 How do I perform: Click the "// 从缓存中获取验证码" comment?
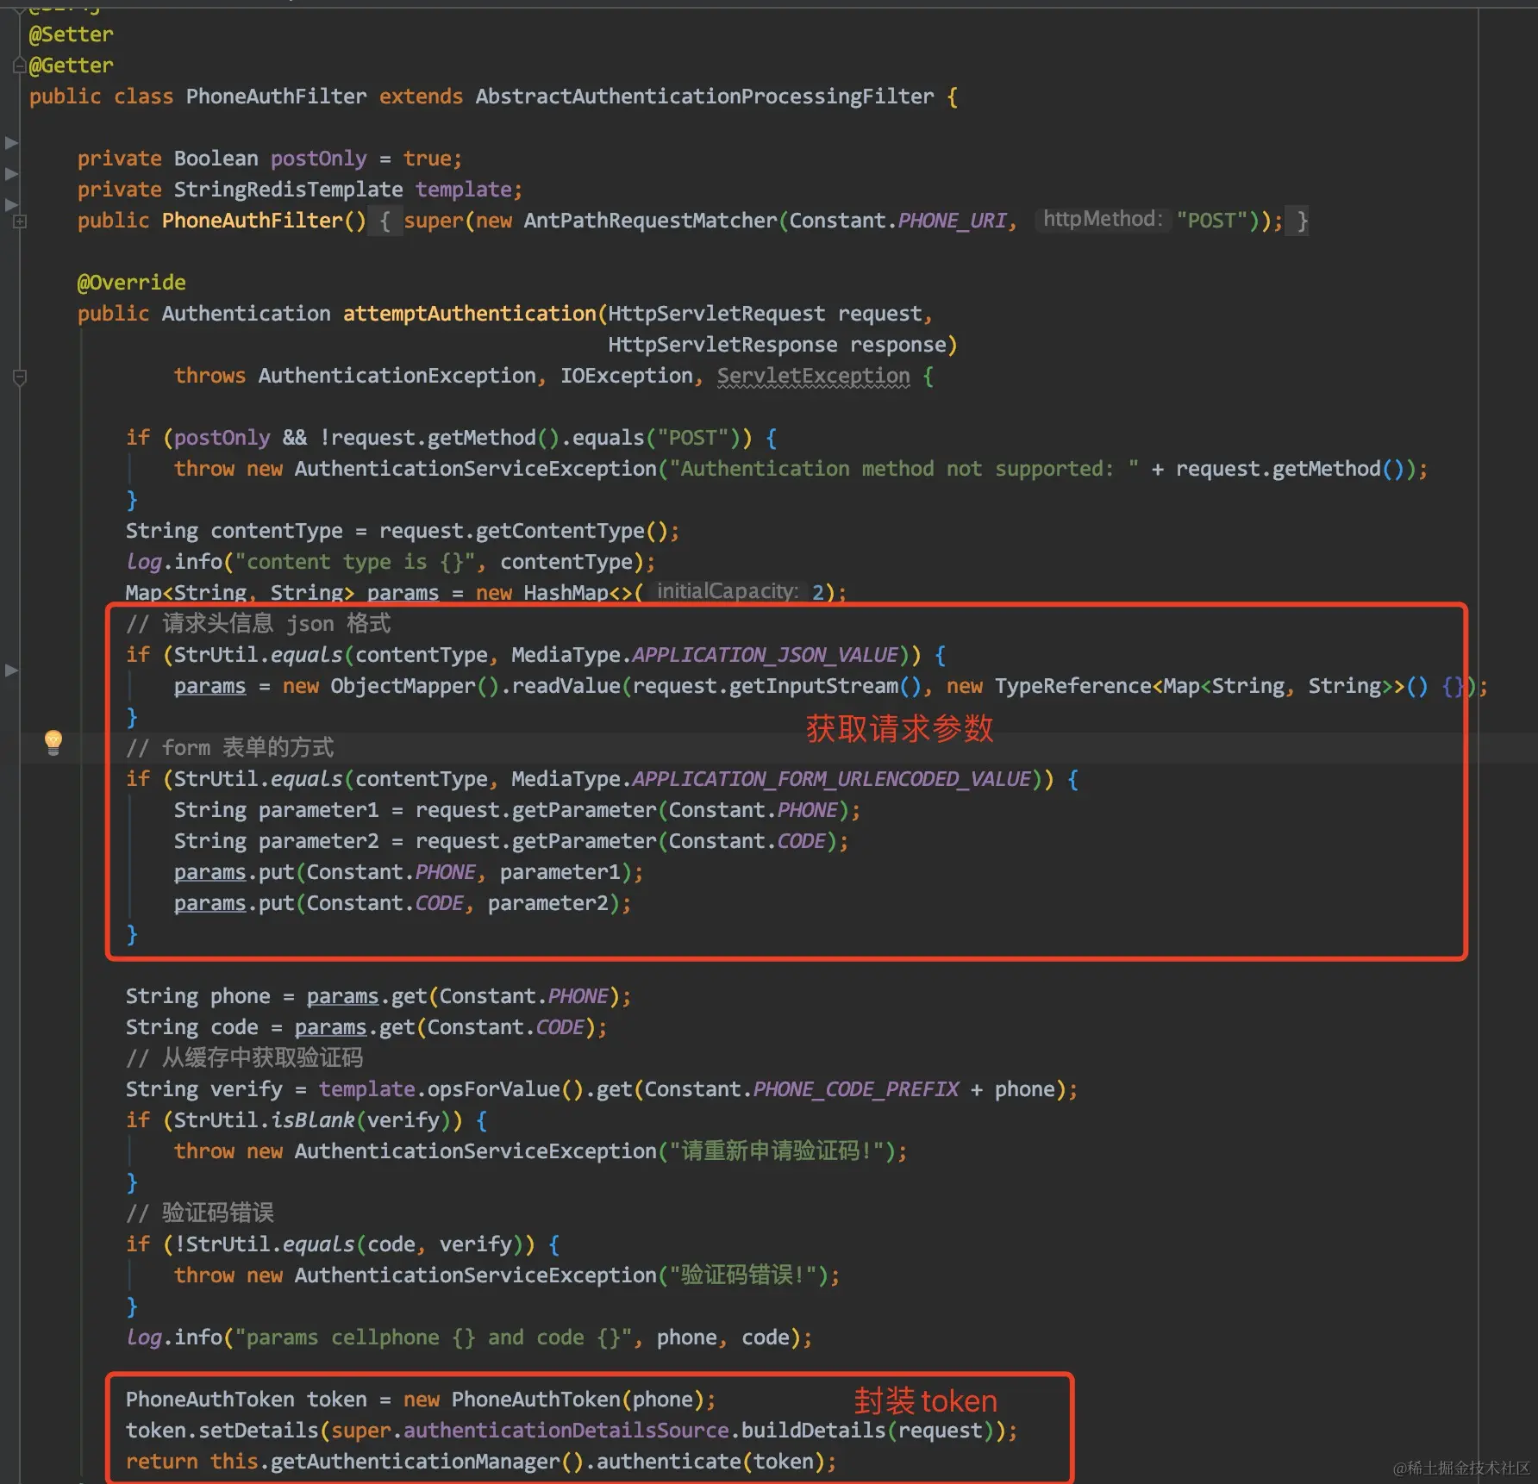click(244, 1058)
